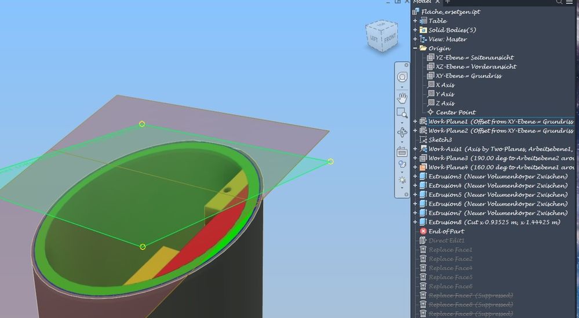Screen dimensions: 579x318
Task: Select the Direct Edit1 feature
Action: click(446, 240)
